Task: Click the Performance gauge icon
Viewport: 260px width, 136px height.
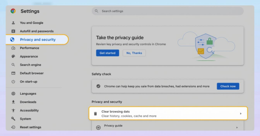Action: [13, 48]
